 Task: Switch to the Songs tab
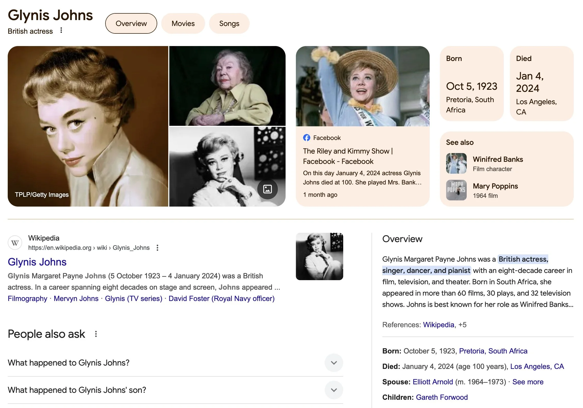(x=229, y=23)
